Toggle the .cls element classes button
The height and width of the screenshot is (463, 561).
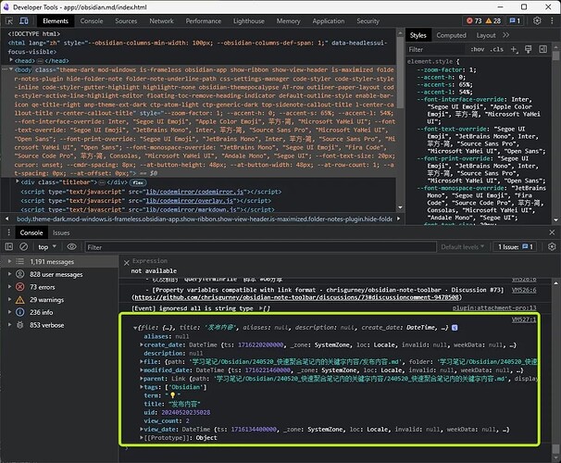pyautogui.click(x=496, y=49)
